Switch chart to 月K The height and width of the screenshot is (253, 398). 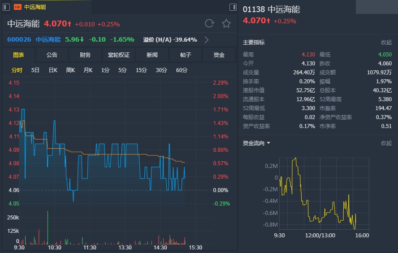click(88, 70)
